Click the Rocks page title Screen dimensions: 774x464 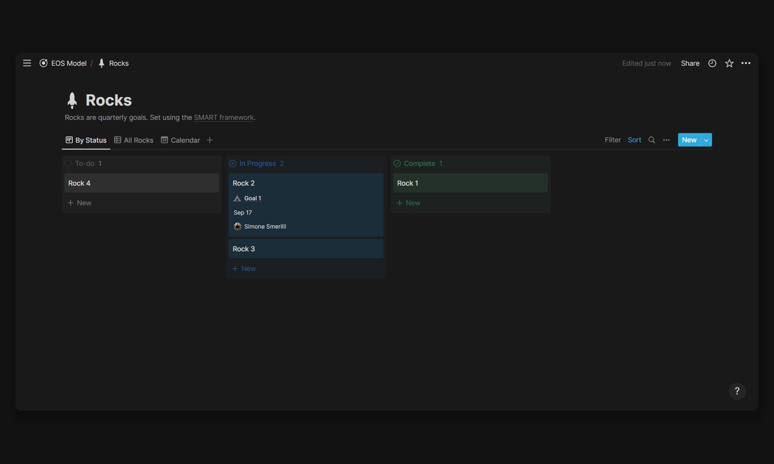[109, 100]
